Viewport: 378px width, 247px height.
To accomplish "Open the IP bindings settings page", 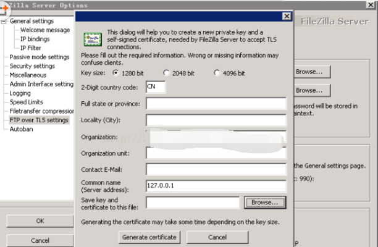I will click(35, 39).
